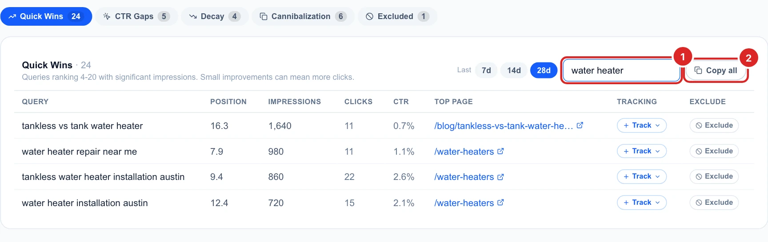Image resolution: width=768 pixels, height=242 pixels.
Task: Click the water heater search filter field
Action: 621,70
